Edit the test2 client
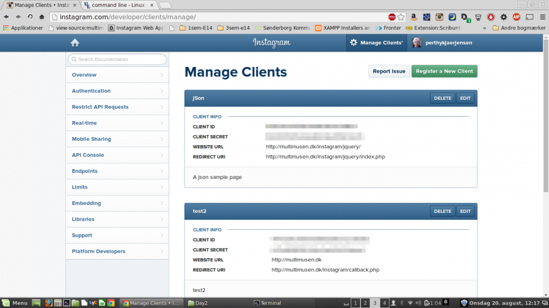 465,212
